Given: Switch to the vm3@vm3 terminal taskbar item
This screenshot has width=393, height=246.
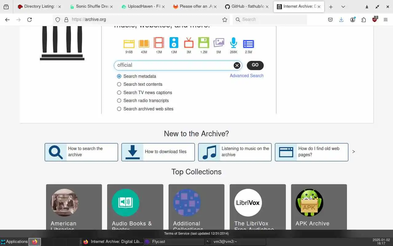Looking at the screenshot, I should point(235,242).
